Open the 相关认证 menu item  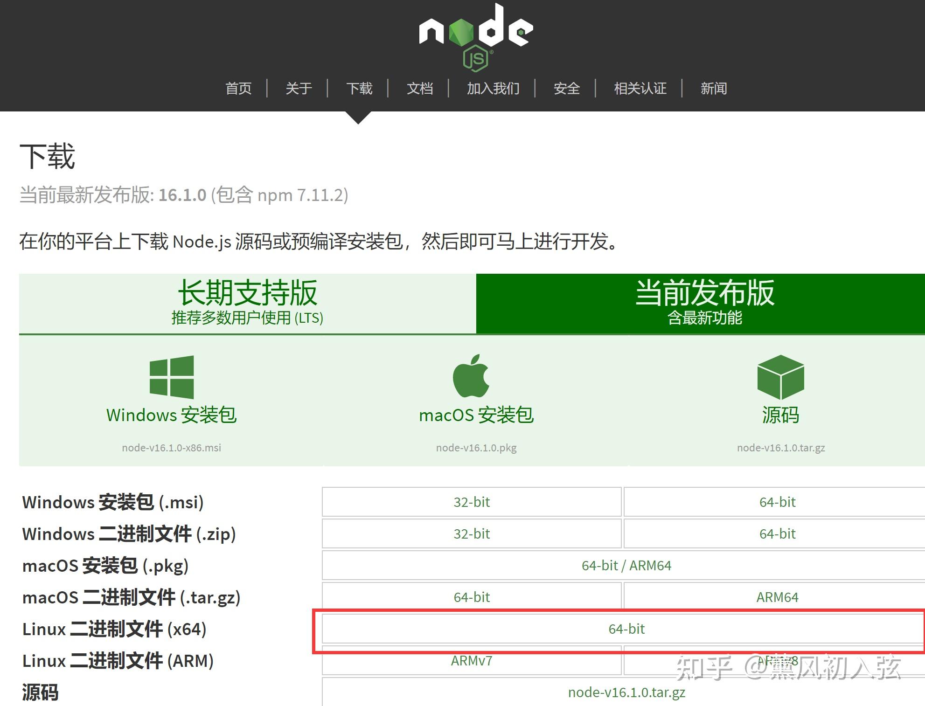640,88
